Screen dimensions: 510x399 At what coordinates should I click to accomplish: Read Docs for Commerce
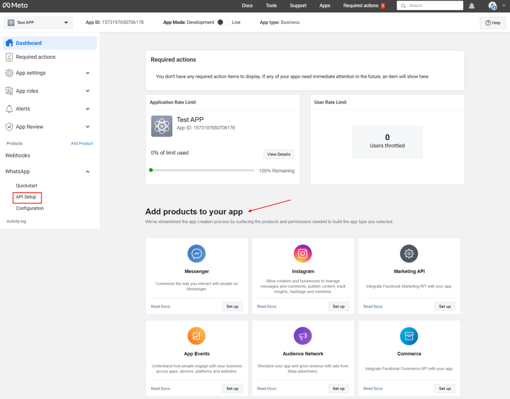(x=373, y=389)
